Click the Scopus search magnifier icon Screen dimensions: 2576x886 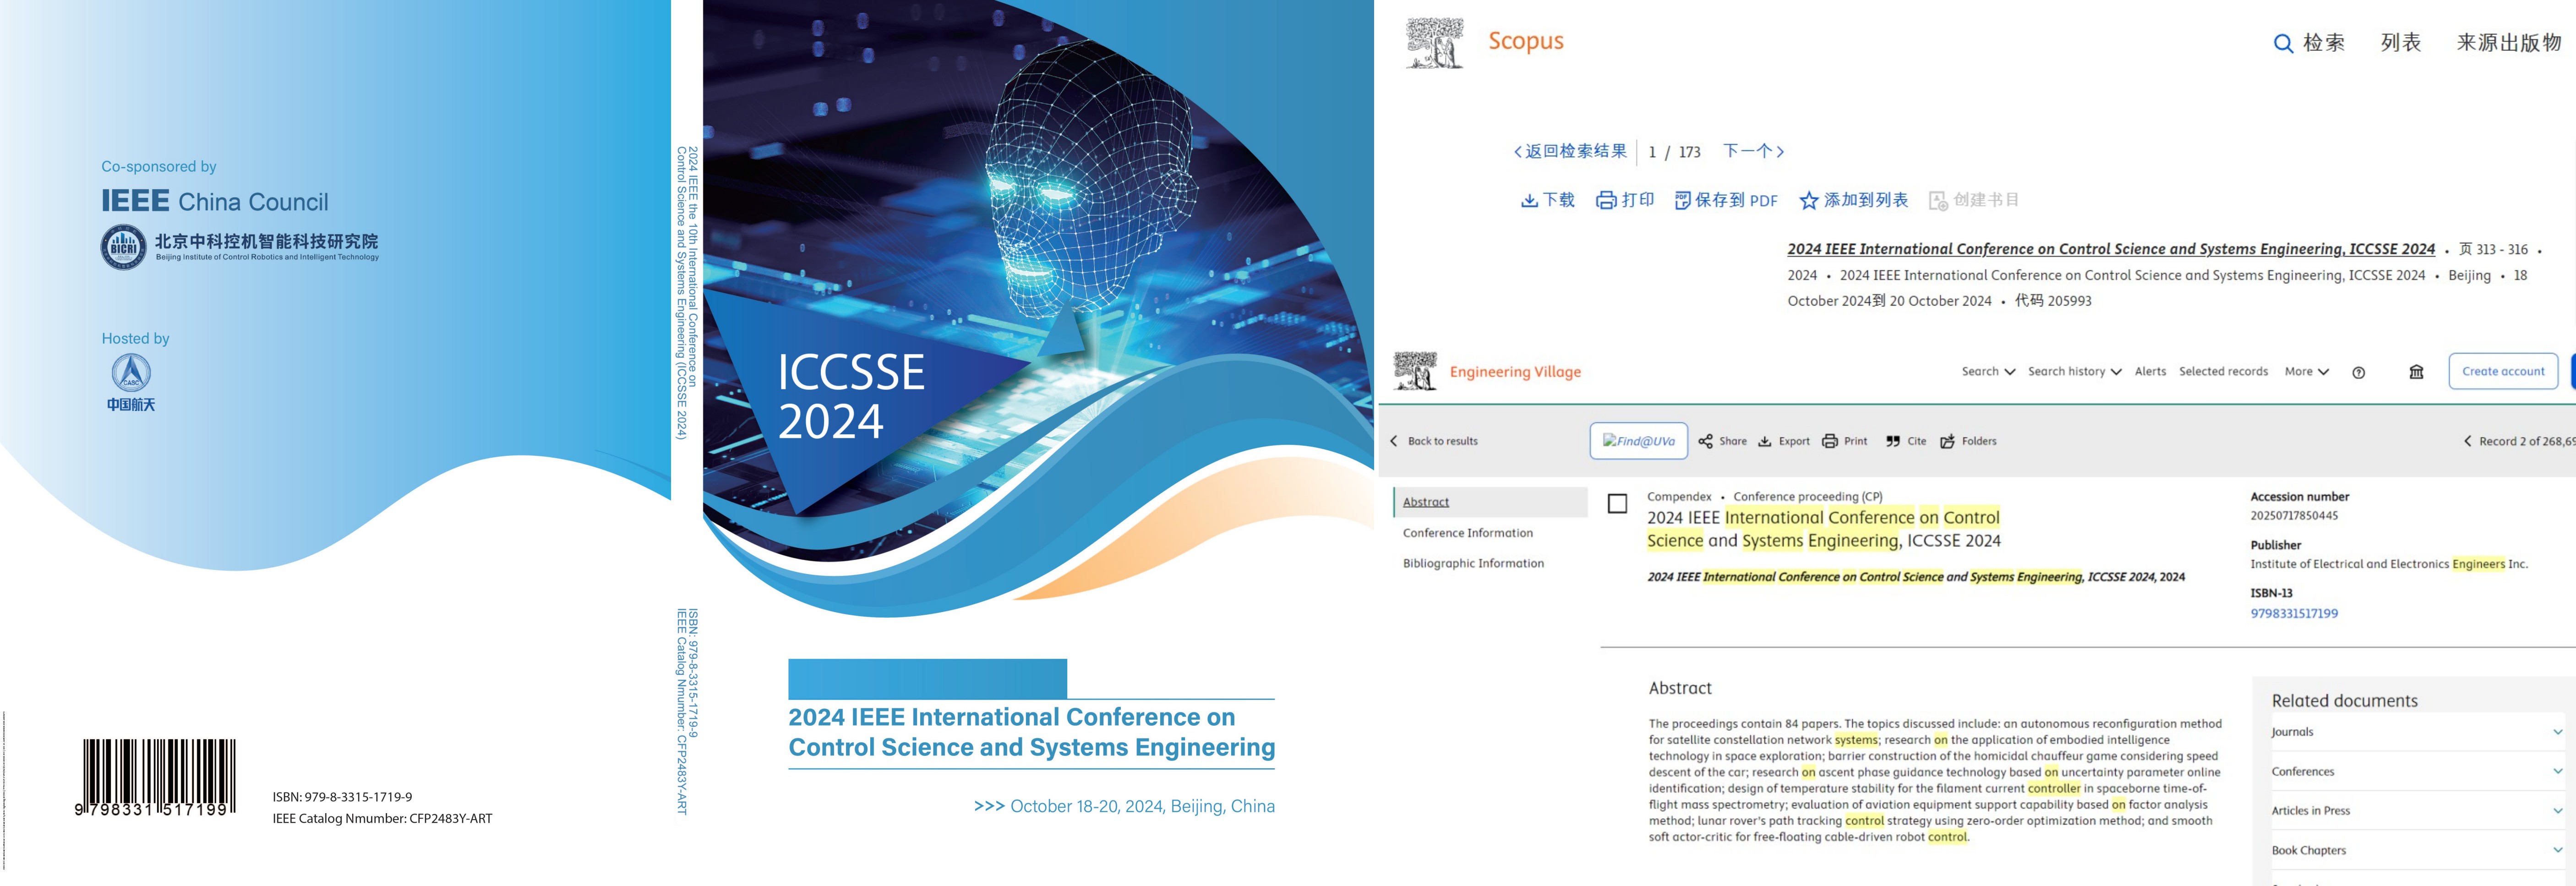tap(2283, 43)
